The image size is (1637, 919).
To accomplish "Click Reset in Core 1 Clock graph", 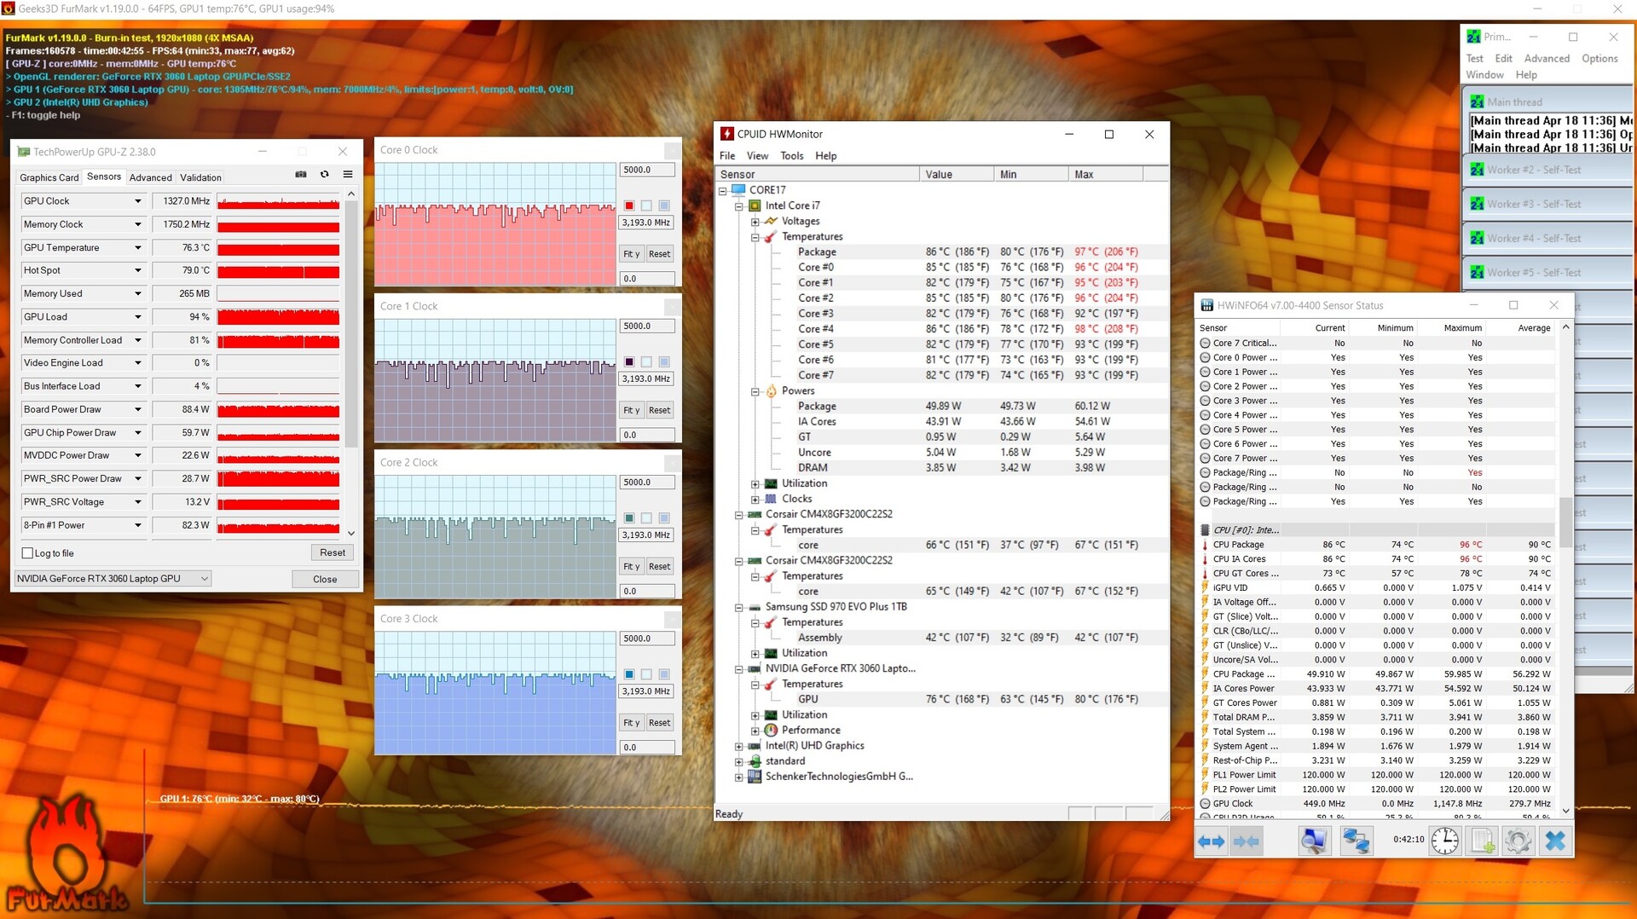I will tap(659, 410).
